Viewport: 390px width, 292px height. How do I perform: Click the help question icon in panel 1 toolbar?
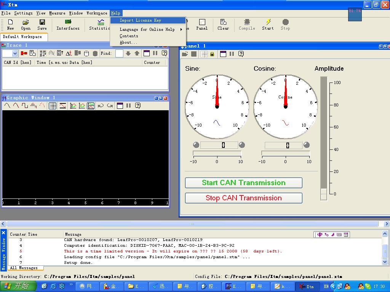point(241,54)
